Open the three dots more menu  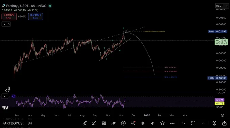click(x=172, y=123)
